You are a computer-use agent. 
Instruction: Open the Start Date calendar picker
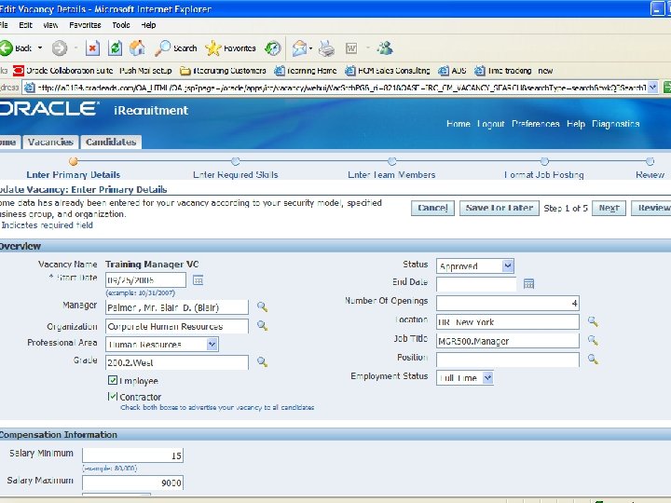[198, 280]
